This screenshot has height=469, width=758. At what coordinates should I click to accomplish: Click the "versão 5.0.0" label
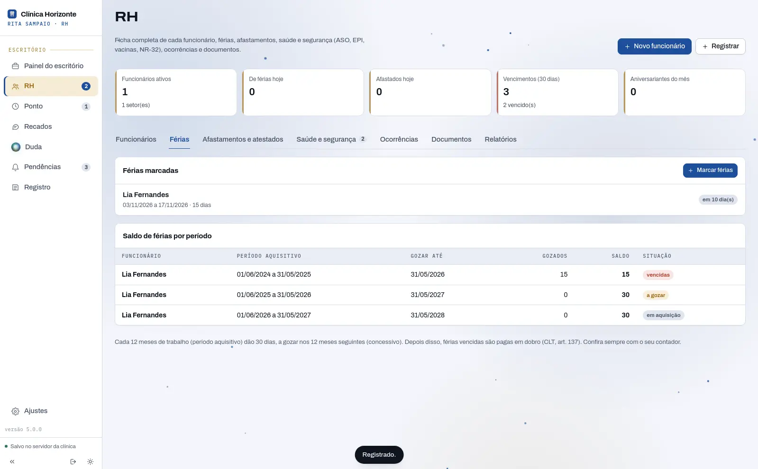pos(23,430)
